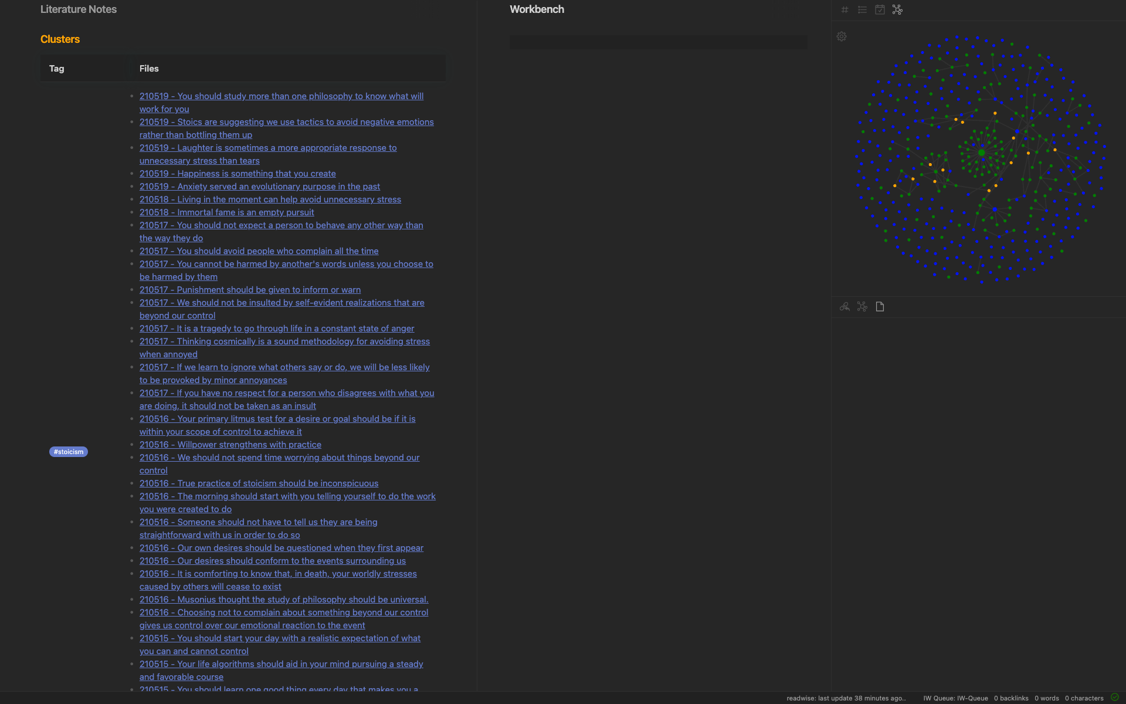Click the Literature Notes pane title
Screen dimensions: 1126x704
coord(79,9)
